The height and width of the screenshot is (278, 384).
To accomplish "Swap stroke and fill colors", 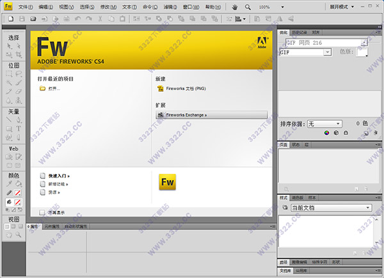I will 20,210.
